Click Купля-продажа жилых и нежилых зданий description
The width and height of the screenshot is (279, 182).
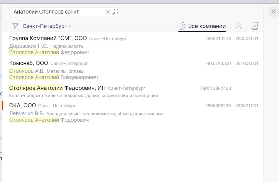(84, 95)
